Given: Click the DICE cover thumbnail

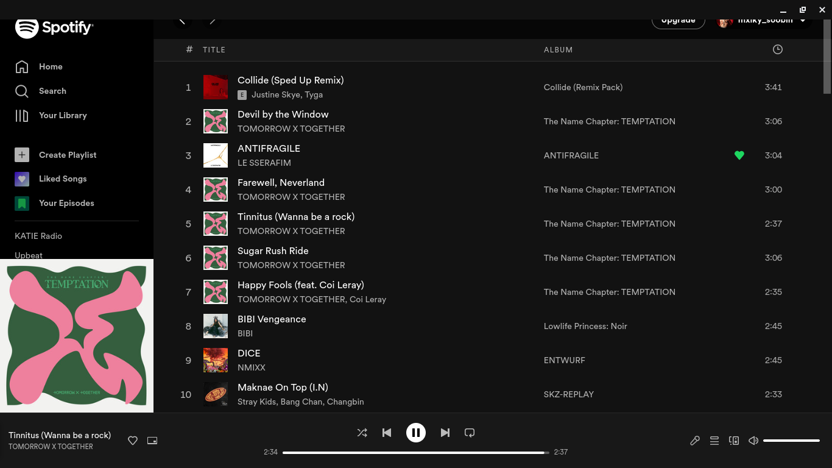Looking at the screenshot, I should coord(216,360).
